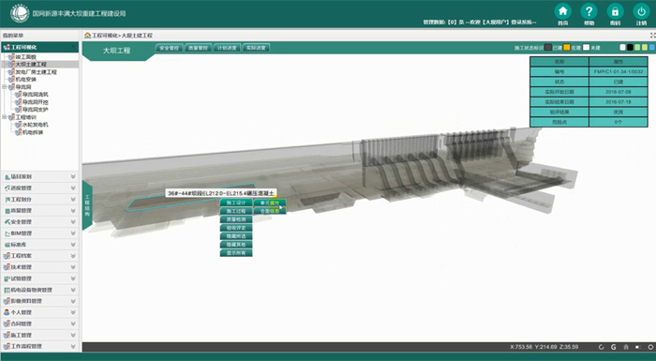Pick the blue background color swatch

[x=652, y=48]
